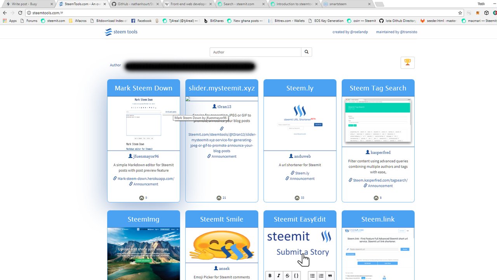The image size is (497, 280).
Task: Click the browser back arrow
Action: (4, 12)
